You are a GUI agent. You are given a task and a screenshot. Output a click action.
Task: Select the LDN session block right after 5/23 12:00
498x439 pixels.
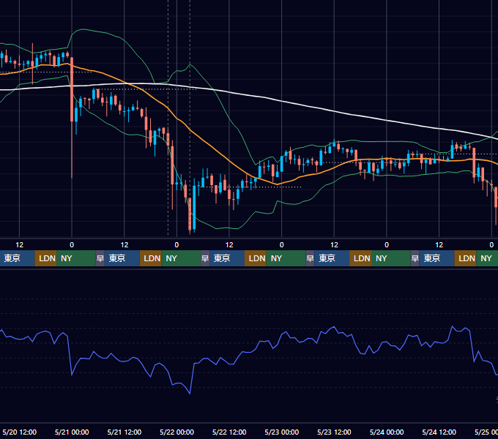pyautogui.click(x=360, y=258)
